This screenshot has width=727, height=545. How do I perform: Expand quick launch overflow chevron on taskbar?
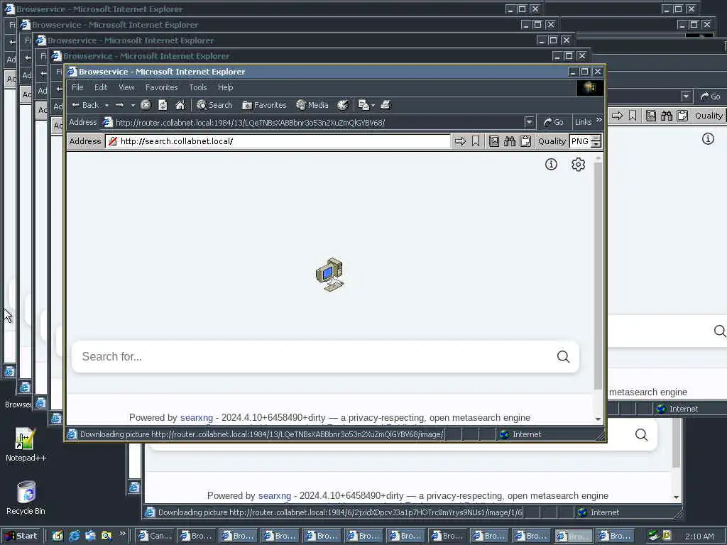(122, 534)
